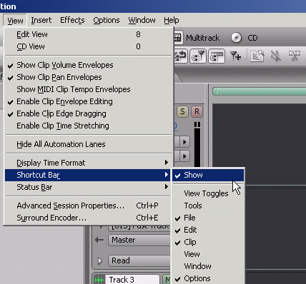The image size is (306, 284).
Task: Choose Hide All Automation Lanes
Action: tap(89, 144)
